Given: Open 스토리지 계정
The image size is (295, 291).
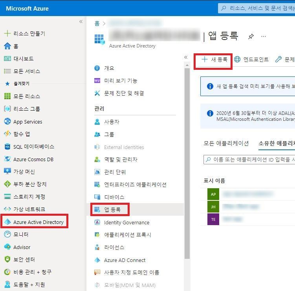Looking at the screenshot, I should pyautogui.click(x=25, y=196).
